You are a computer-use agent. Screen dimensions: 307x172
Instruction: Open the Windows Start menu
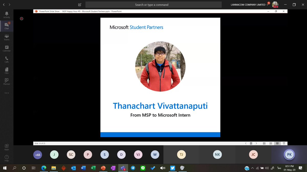pos(5,168)
